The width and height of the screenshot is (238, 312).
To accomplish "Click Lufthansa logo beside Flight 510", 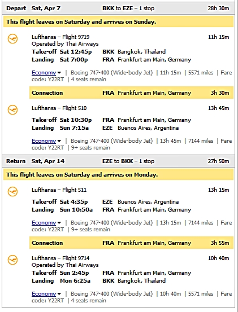I will pos(12,110).
